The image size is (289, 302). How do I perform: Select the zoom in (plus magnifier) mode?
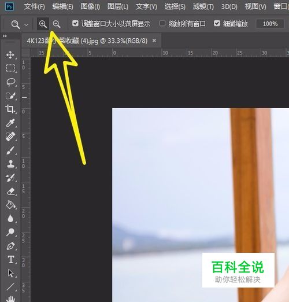tap(43, 24)
